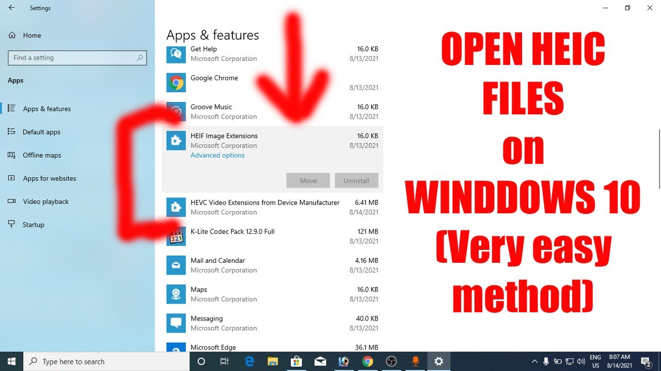The image size is (661, 371).
Task: Open Startup settings in the sidebar
Action: click(x=26, y=225)
